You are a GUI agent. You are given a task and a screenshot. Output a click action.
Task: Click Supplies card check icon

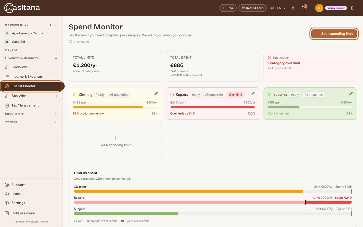270,94
